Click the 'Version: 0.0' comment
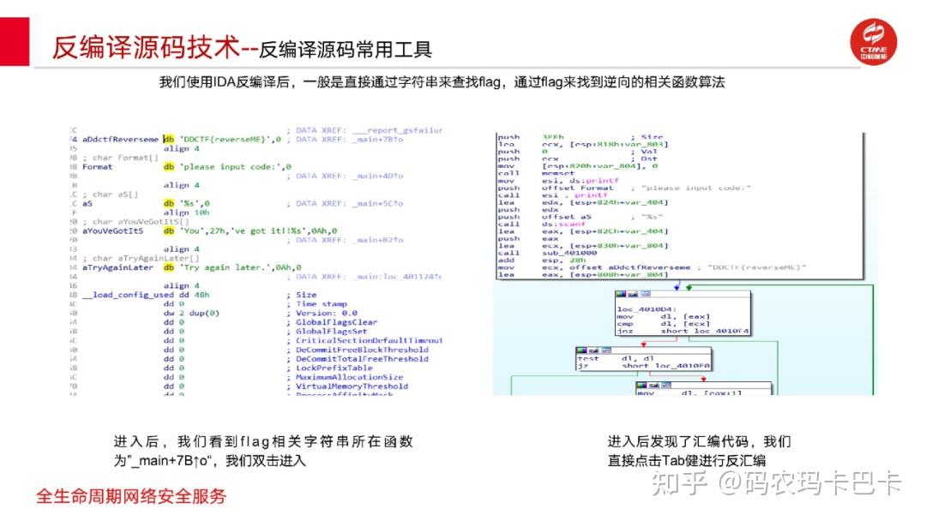 click(x=327, y=314)
